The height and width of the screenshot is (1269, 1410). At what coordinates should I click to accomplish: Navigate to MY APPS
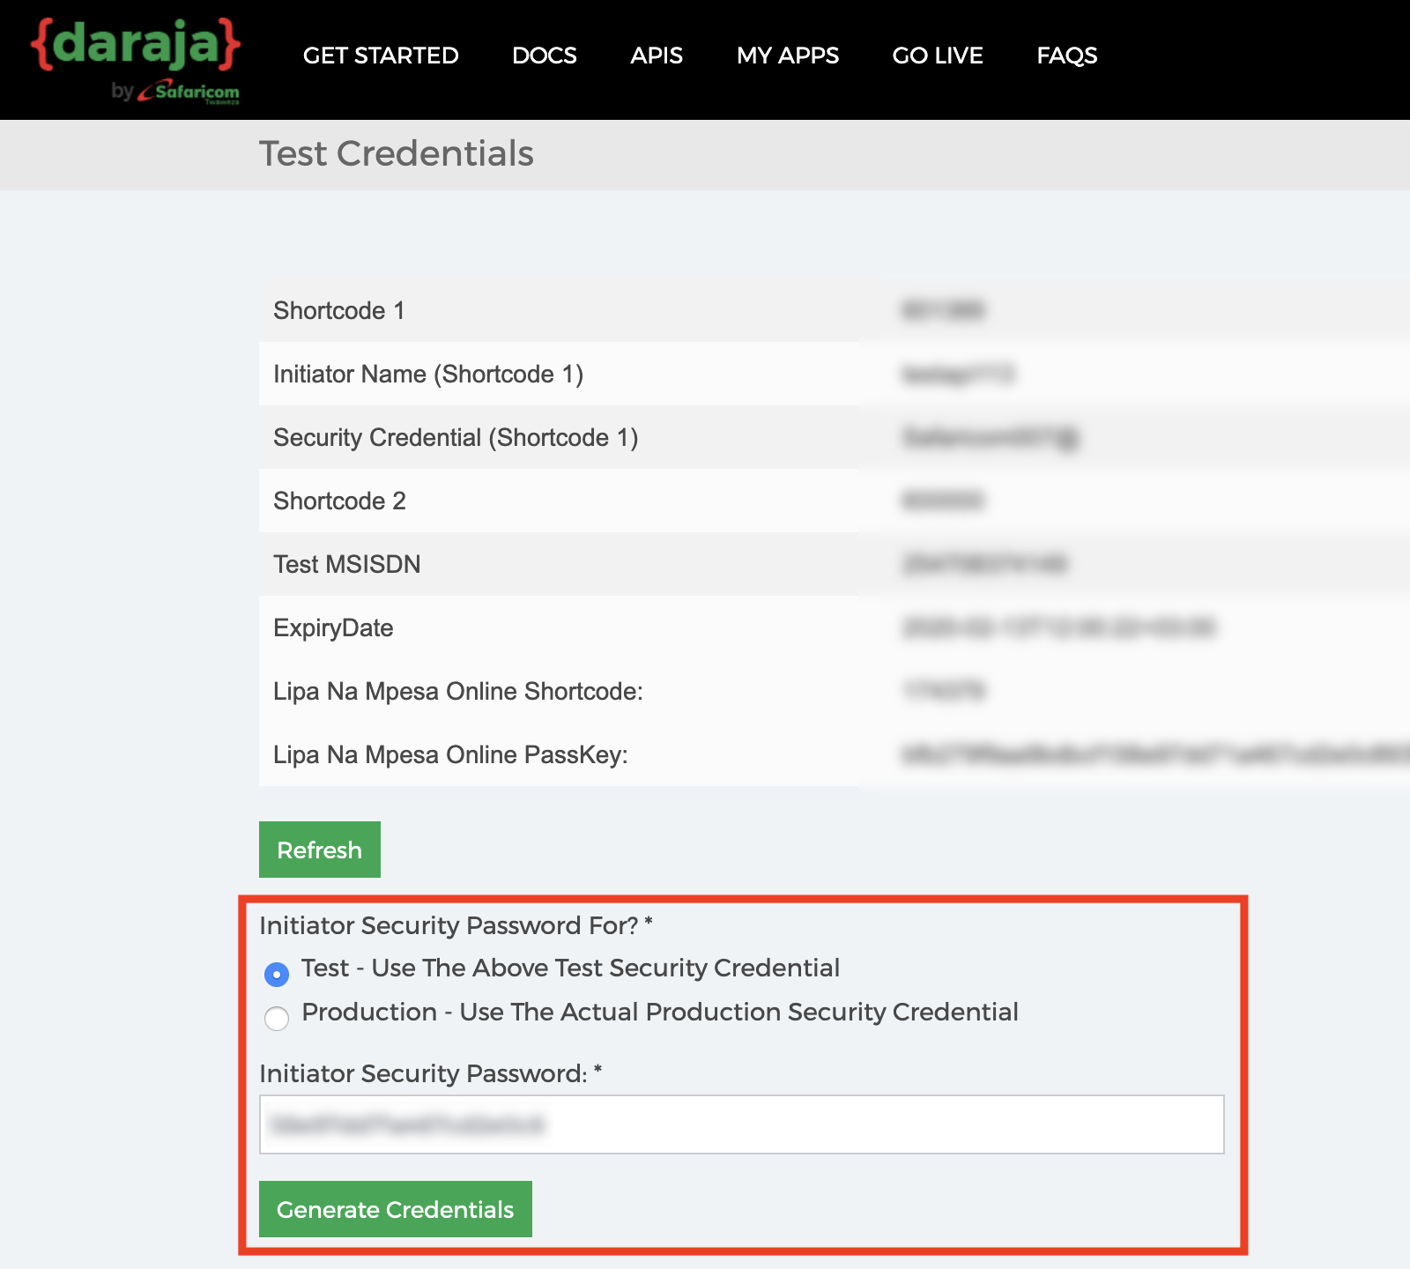(x=788, y=56)
